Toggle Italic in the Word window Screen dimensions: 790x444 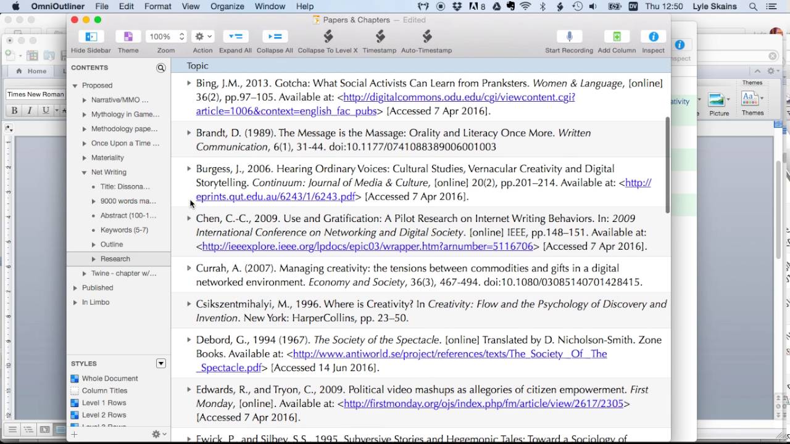pos(29,110)
